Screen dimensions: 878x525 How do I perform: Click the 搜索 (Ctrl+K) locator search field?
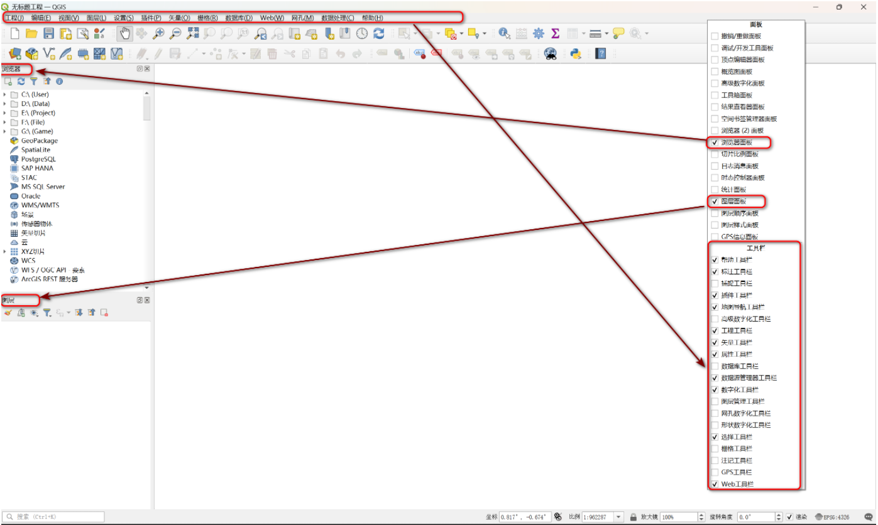(x=54, y=517)
